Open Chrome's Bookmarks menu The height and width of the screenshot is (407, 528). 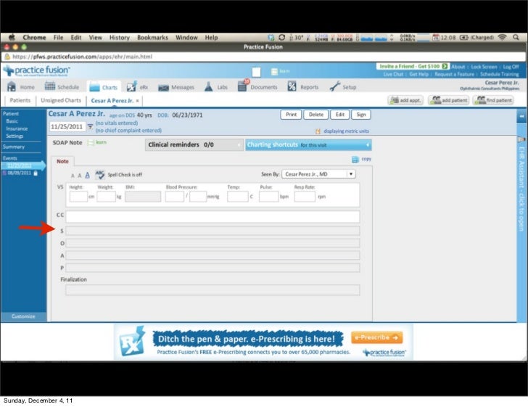click(x=152, y=38)
